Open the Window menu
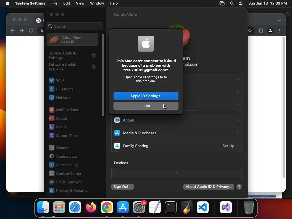Screen dimensions: 292x219 tap(97, 3)
